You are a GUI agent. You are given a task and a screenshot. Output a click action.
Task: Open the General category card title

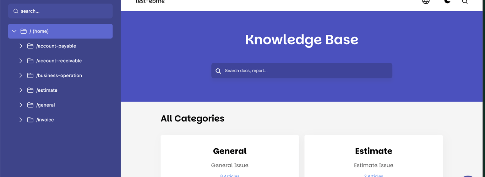230,151
